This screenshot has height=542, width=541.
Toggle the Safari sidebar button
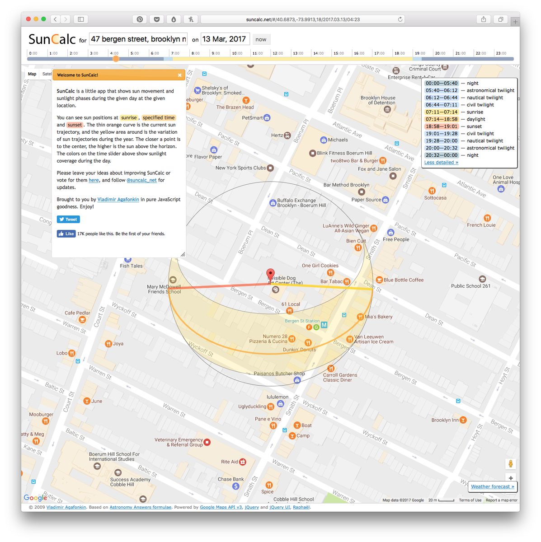pyautogui.click(x=81, y=19)
